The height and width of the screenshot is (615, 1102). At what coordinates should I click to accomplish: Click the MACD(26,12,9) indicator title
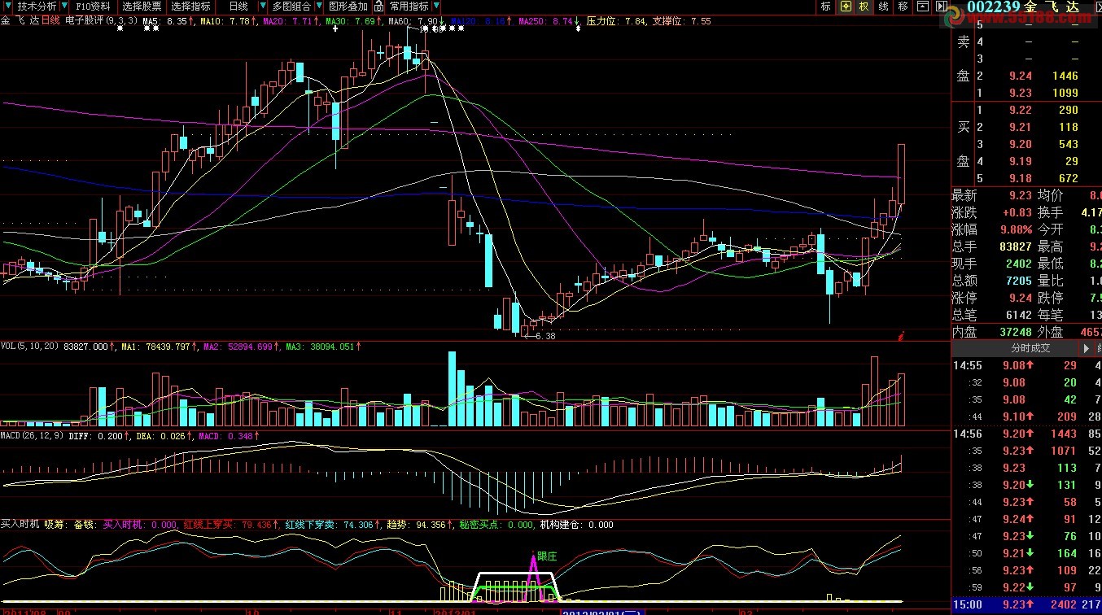tap(33, 436)
